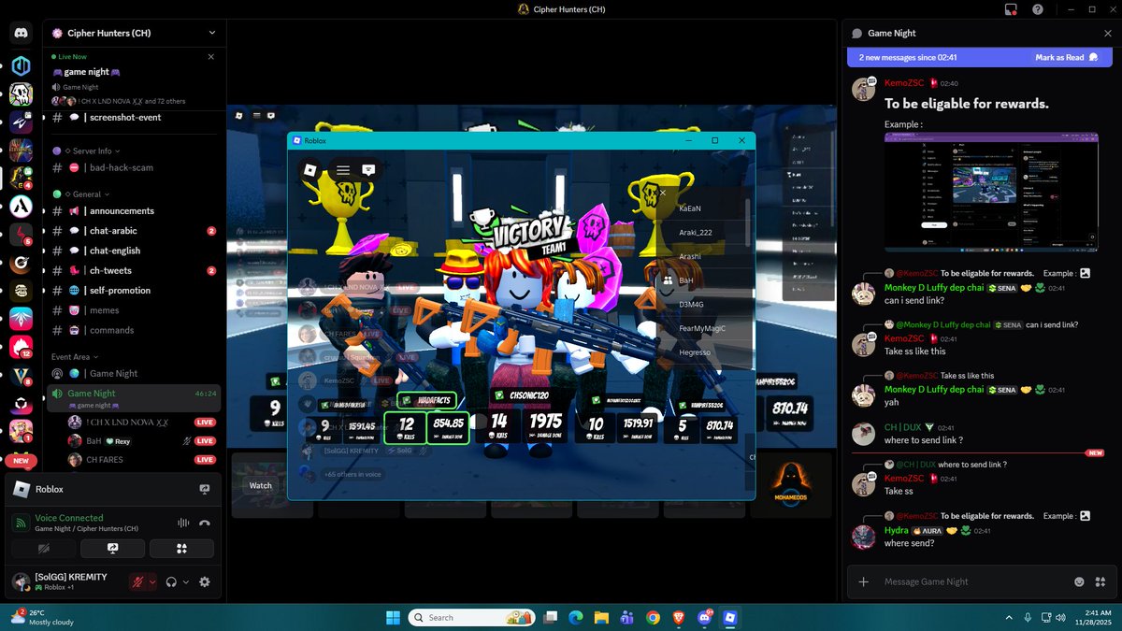Open the screenshot-event channel

pyautogui.click(x=134, y=117)
